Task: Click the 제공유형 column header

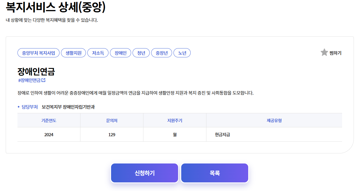Action: (274, 120)
